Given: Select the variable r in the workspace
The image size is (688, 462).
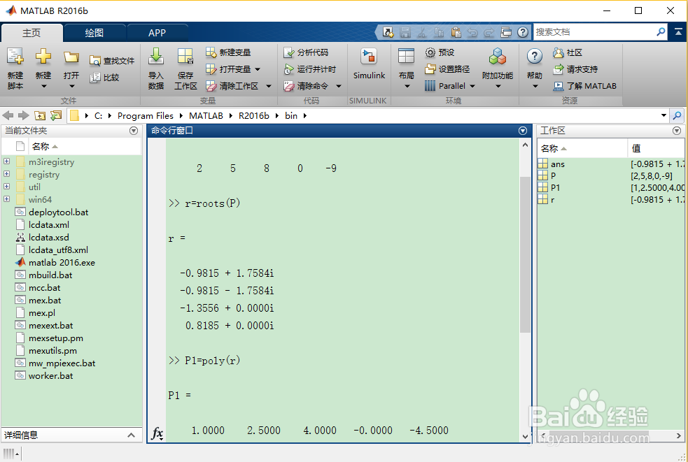Looking at the screenshot, I should pyautogui.click(x=552, y=200).
